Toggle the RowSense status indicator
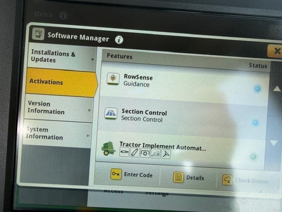Image resolution: width=282 pixels, height=212 pixels. 257,89
